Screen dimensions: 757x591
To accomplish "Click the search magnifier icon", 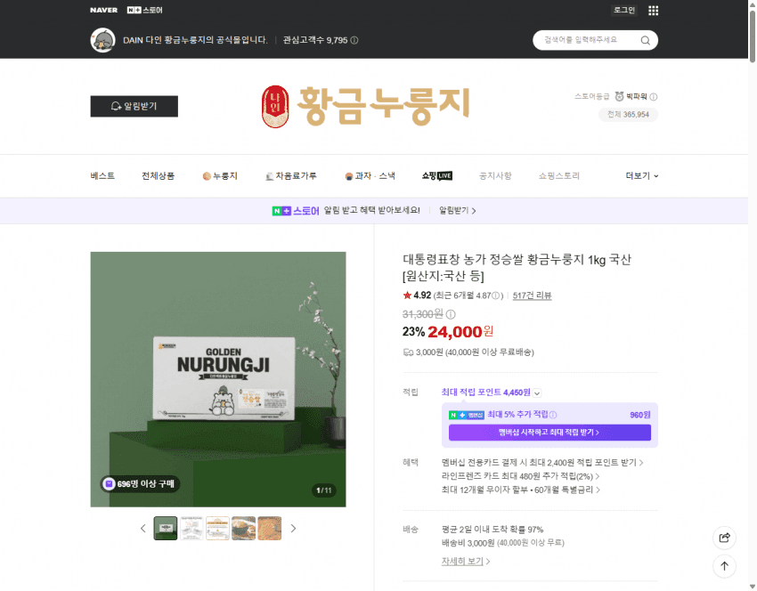I will click(645, 40).
